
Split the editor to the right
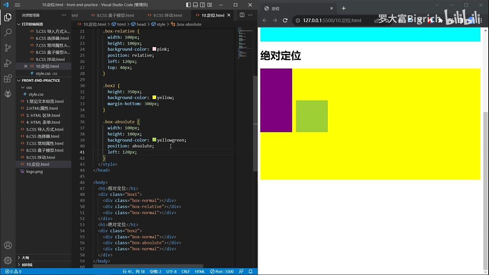242,15
